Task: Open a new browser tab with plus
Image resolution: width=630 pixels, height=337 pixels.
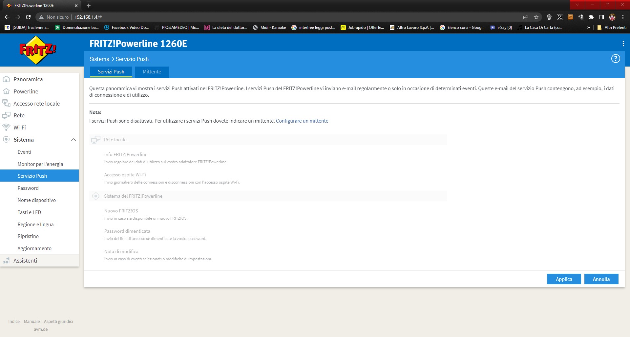Action: tap(89, 6)
